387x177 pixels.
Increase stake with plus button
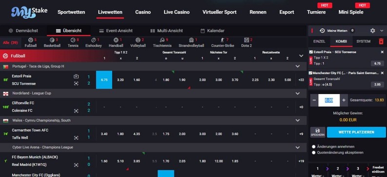344,100
